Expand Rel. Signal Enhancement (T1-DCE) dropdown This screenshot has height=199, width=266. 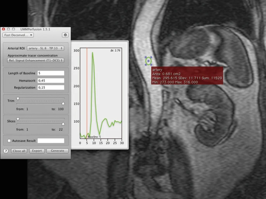(x=35, y=60)
